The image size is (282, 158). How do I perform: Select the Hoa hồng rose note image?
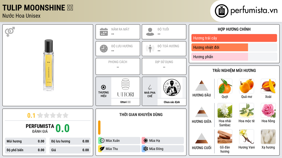click(268, 110)
